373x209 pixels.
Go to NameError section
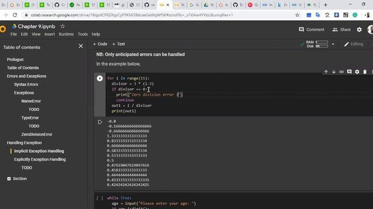pyautogui.click(x=31, y=101)
